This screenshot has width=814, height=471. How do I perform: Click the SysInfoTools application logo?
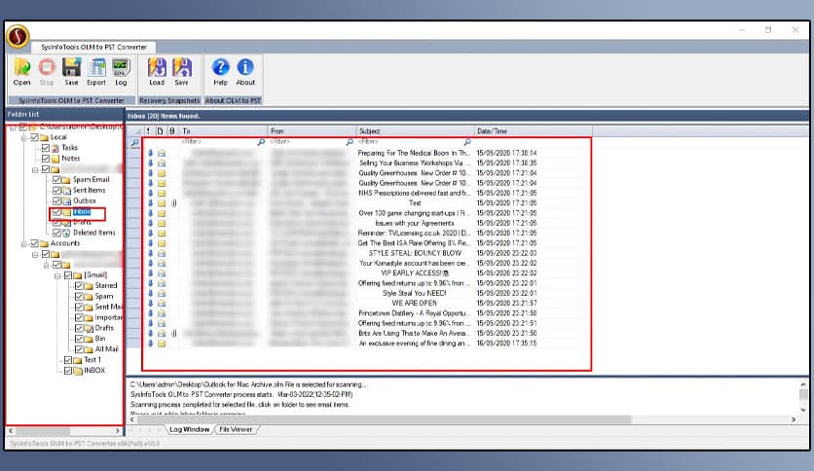click(18, 36)
